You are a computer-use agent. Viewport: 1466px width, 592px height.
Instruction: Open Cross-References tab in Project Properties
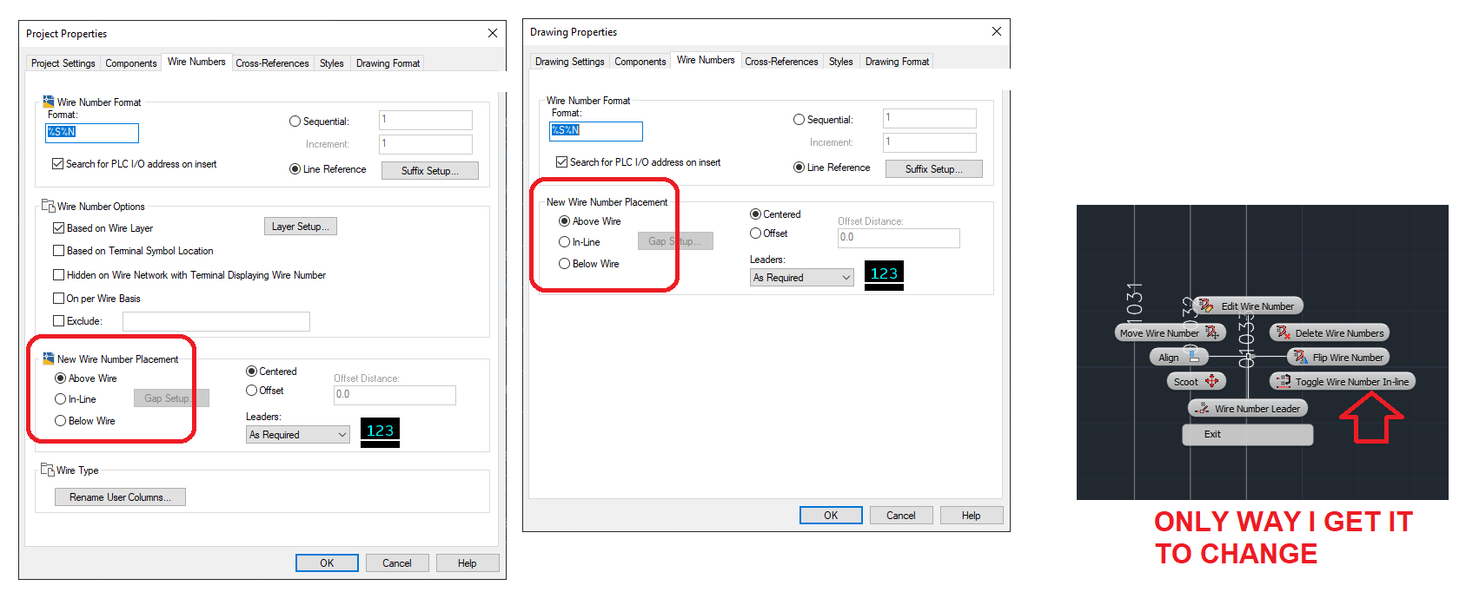(272, 63)
